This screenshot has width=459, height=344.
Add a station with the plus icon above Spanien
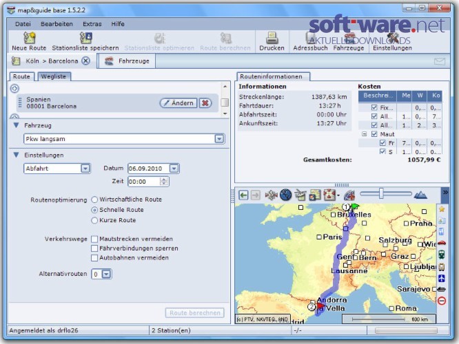[x=14, y=88]
